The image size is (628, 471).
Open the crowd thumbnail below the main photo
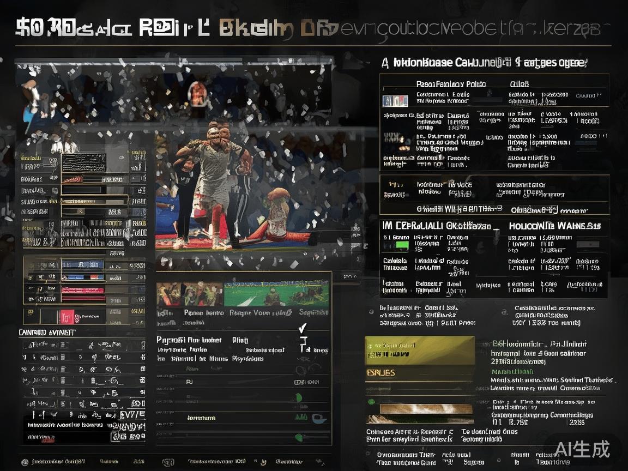click(x=189, y=294)
